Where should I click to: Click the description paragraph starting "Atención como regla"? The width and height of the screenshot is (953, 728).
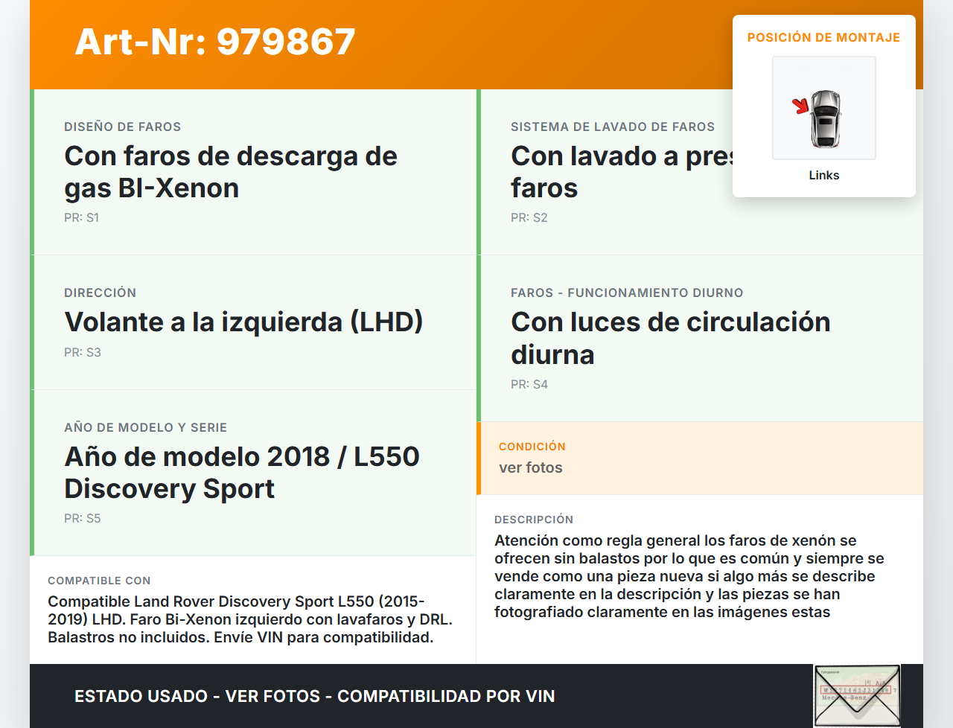[689, 576]
